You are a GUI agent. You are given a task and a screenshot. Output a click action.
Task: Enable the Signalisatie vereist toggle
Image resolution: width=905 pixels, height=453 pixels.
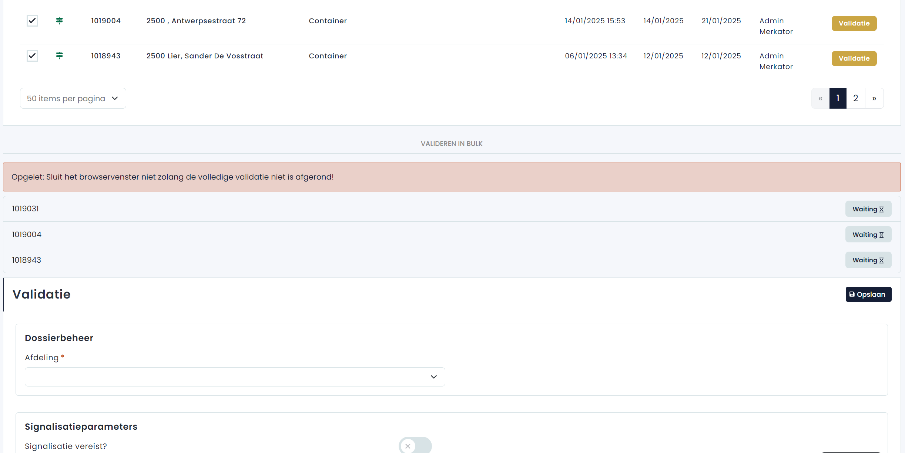[415, 446]
